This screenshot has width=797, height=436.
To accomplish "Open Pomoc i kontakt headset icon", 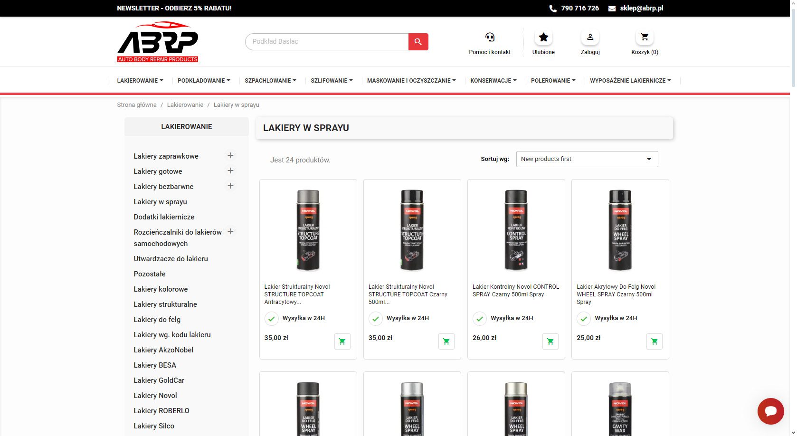I will point(490,37).
